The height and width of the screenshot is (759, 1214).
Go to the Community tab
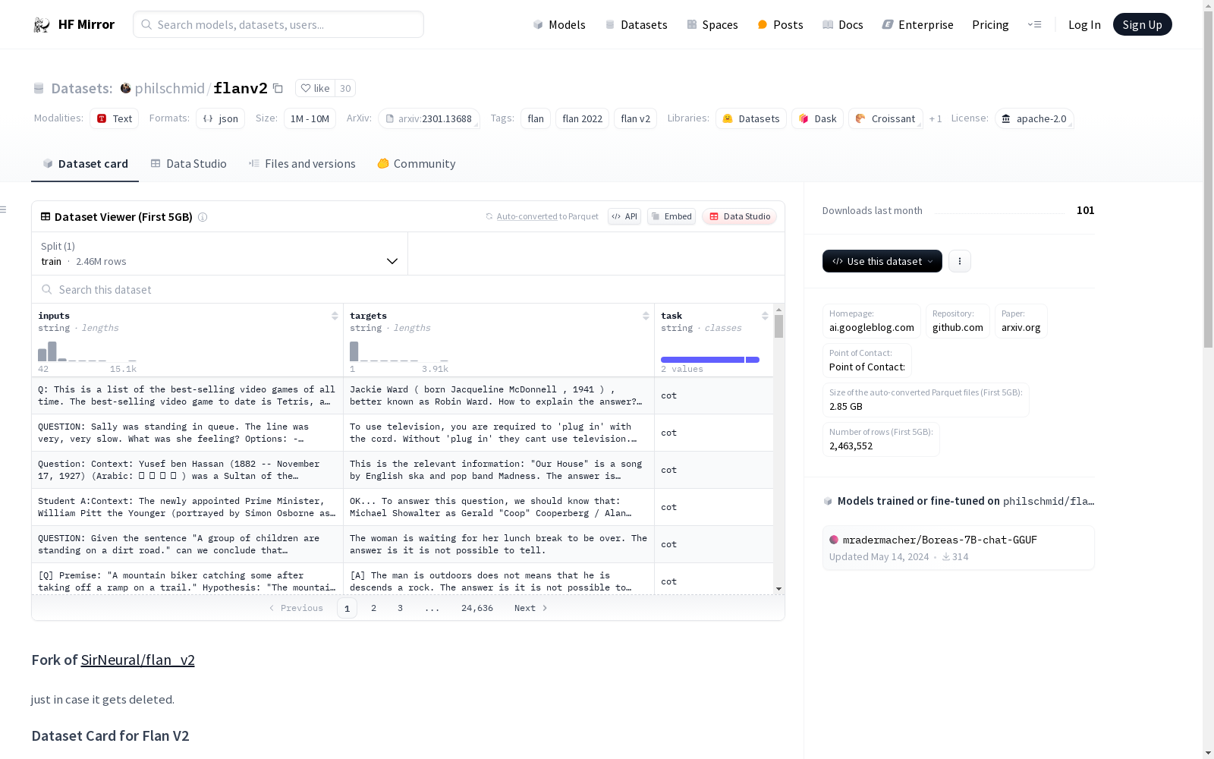(417, 164)
